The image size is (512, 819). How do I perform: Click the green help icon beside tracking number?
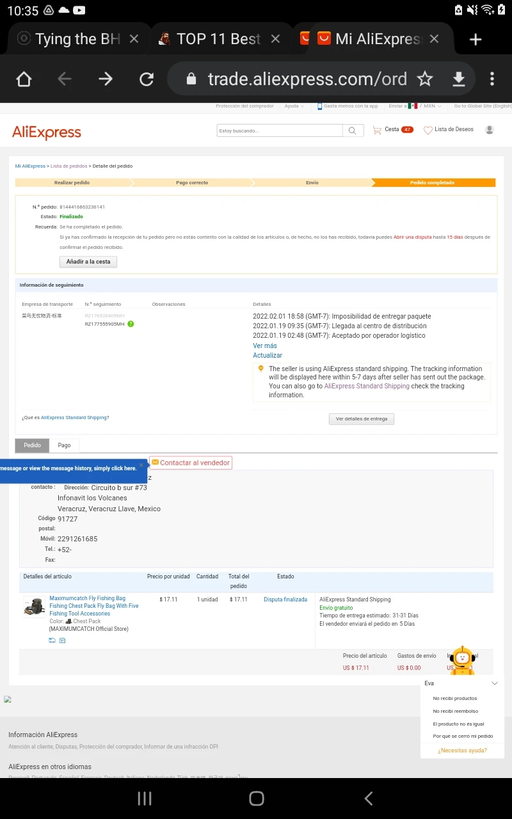click(x=131, y=324)
